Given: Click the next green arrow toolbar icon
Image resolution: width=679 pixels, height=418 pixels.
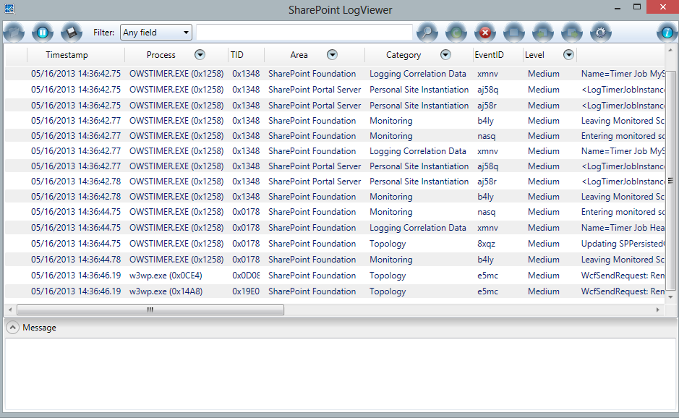Looking at the screenshot, I should tap(571, 33).
